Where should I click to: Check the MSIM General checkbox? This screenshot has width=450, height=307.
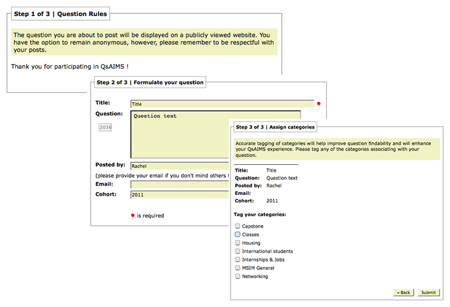[237, 268]
